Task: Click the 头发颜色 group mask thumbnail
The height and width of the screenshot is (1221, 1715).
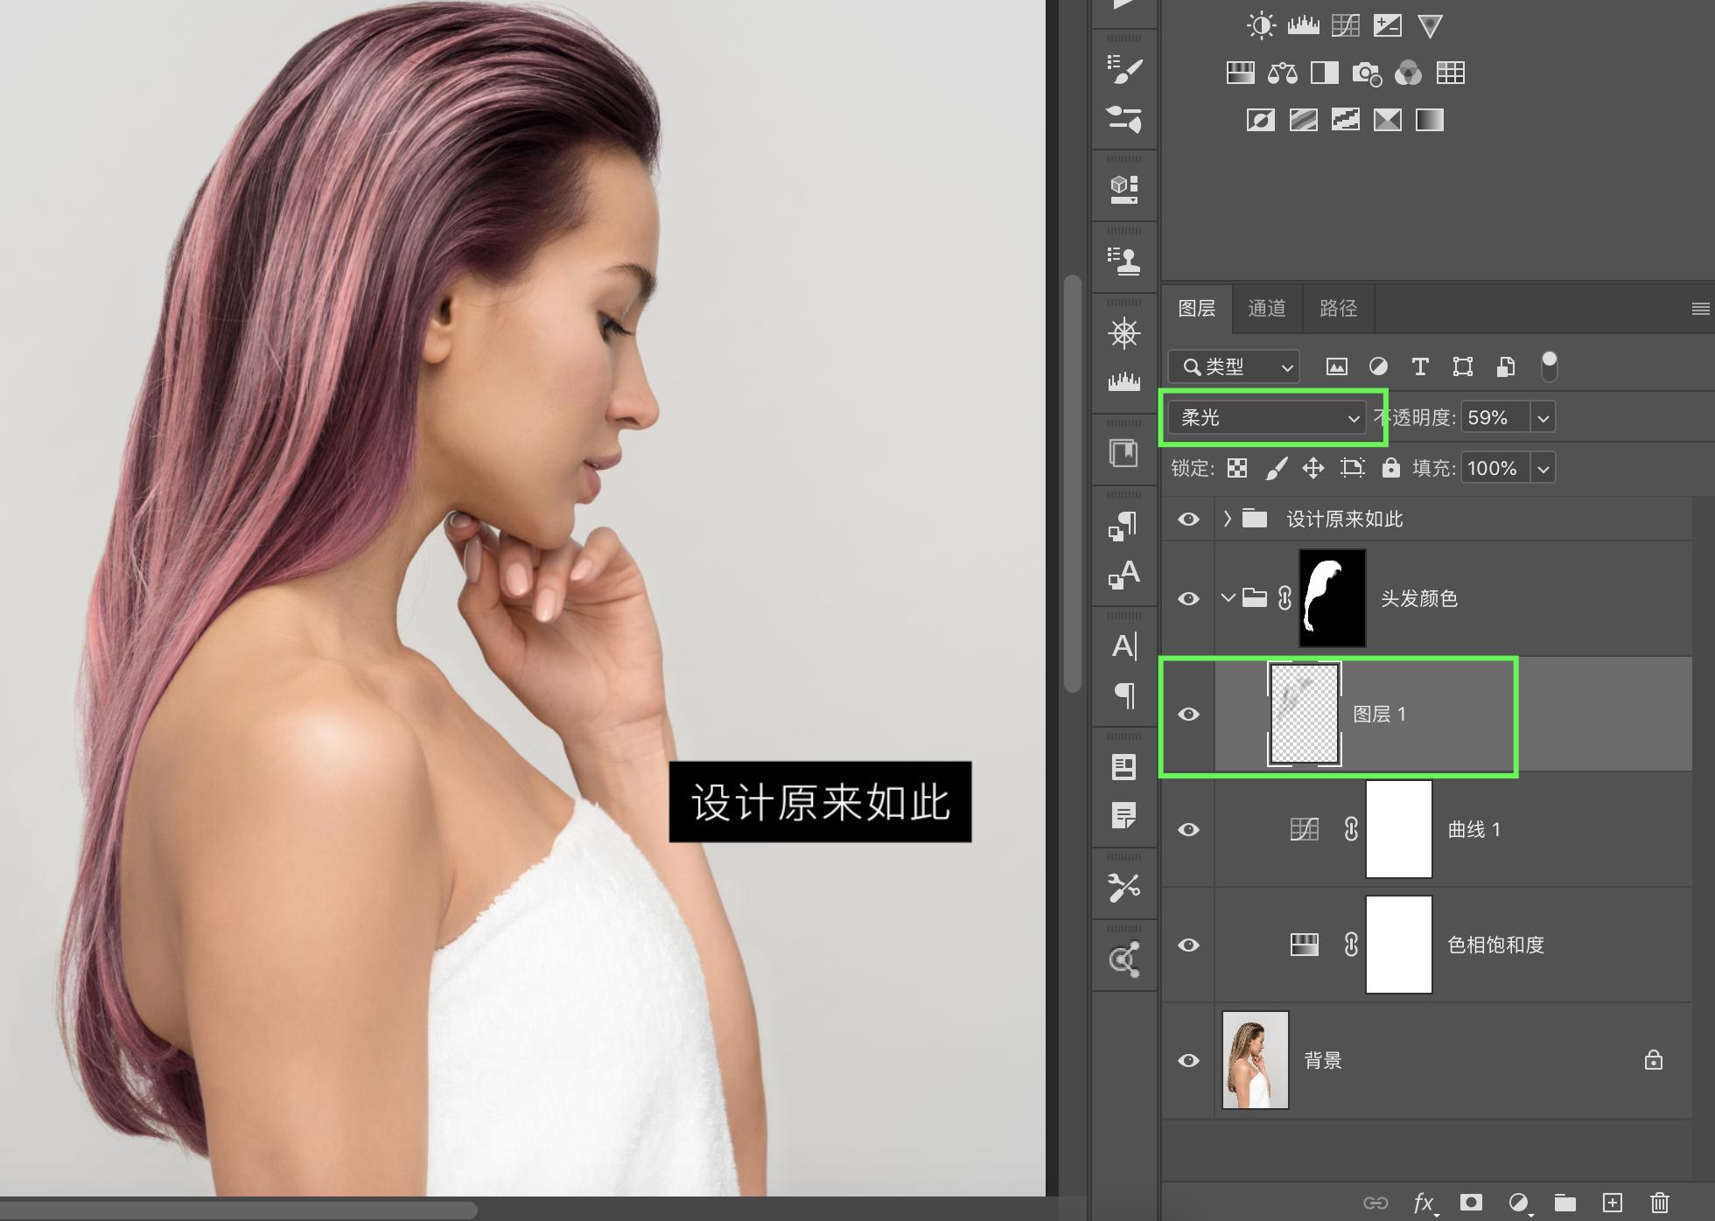Action: pos(1332,598)
